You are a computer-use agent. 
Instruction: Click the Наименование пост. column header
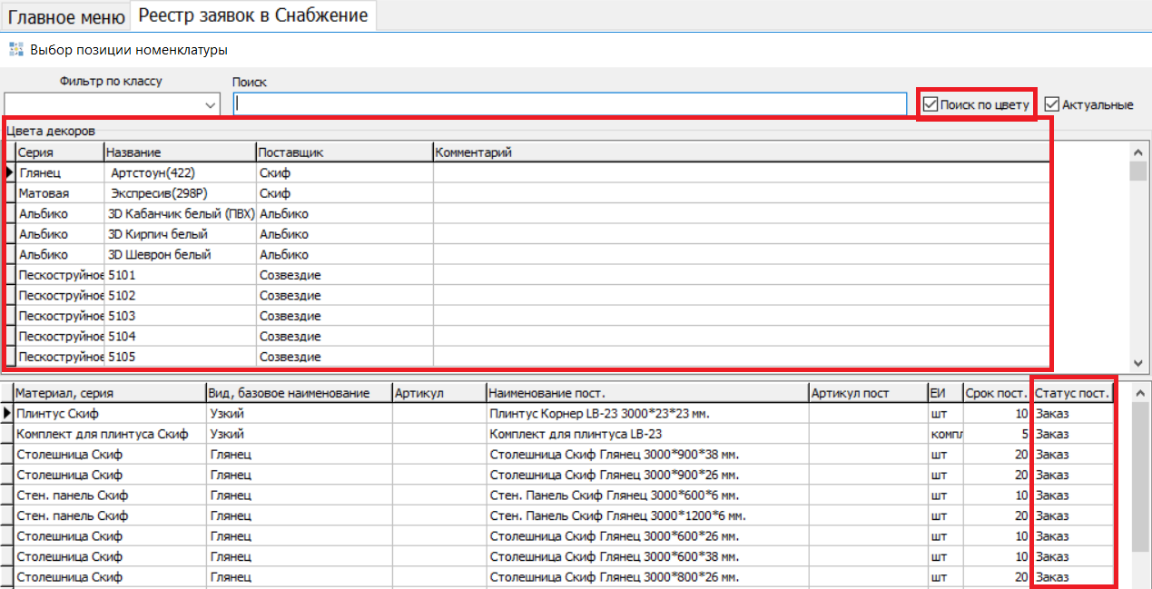pyautogui.click(x=646, y=393)
